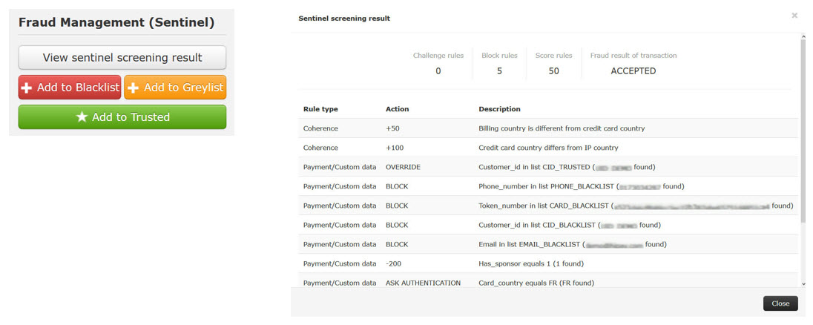Click the ACCEPTED fraud result value
Viewport: 813px width, 325px height.
coord(633,71)
